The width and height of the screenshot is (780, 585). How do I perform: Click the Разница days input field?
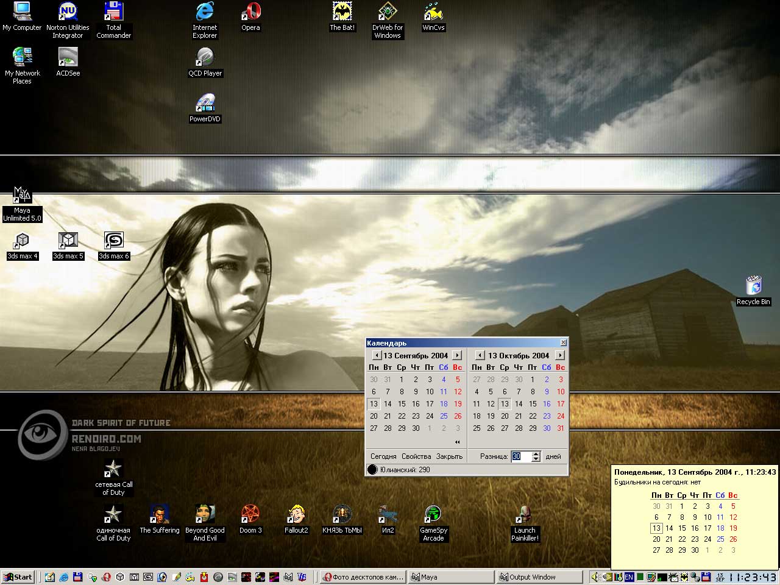coord(520,456)
